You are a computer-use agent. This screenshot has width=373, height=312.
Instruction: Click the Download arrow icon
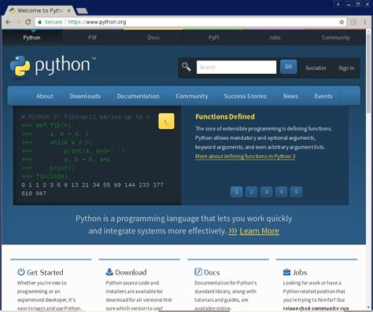[109, 272]
